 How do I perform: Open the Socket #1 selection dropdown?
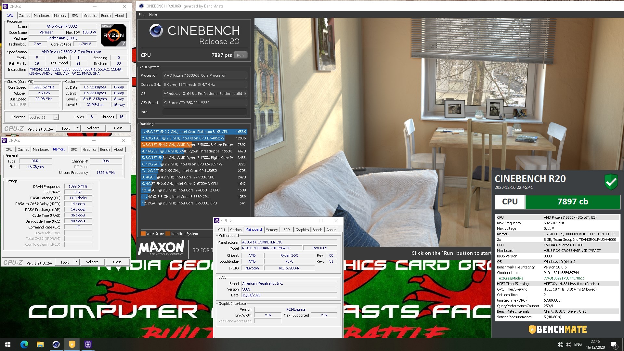[x=44, y=117]
